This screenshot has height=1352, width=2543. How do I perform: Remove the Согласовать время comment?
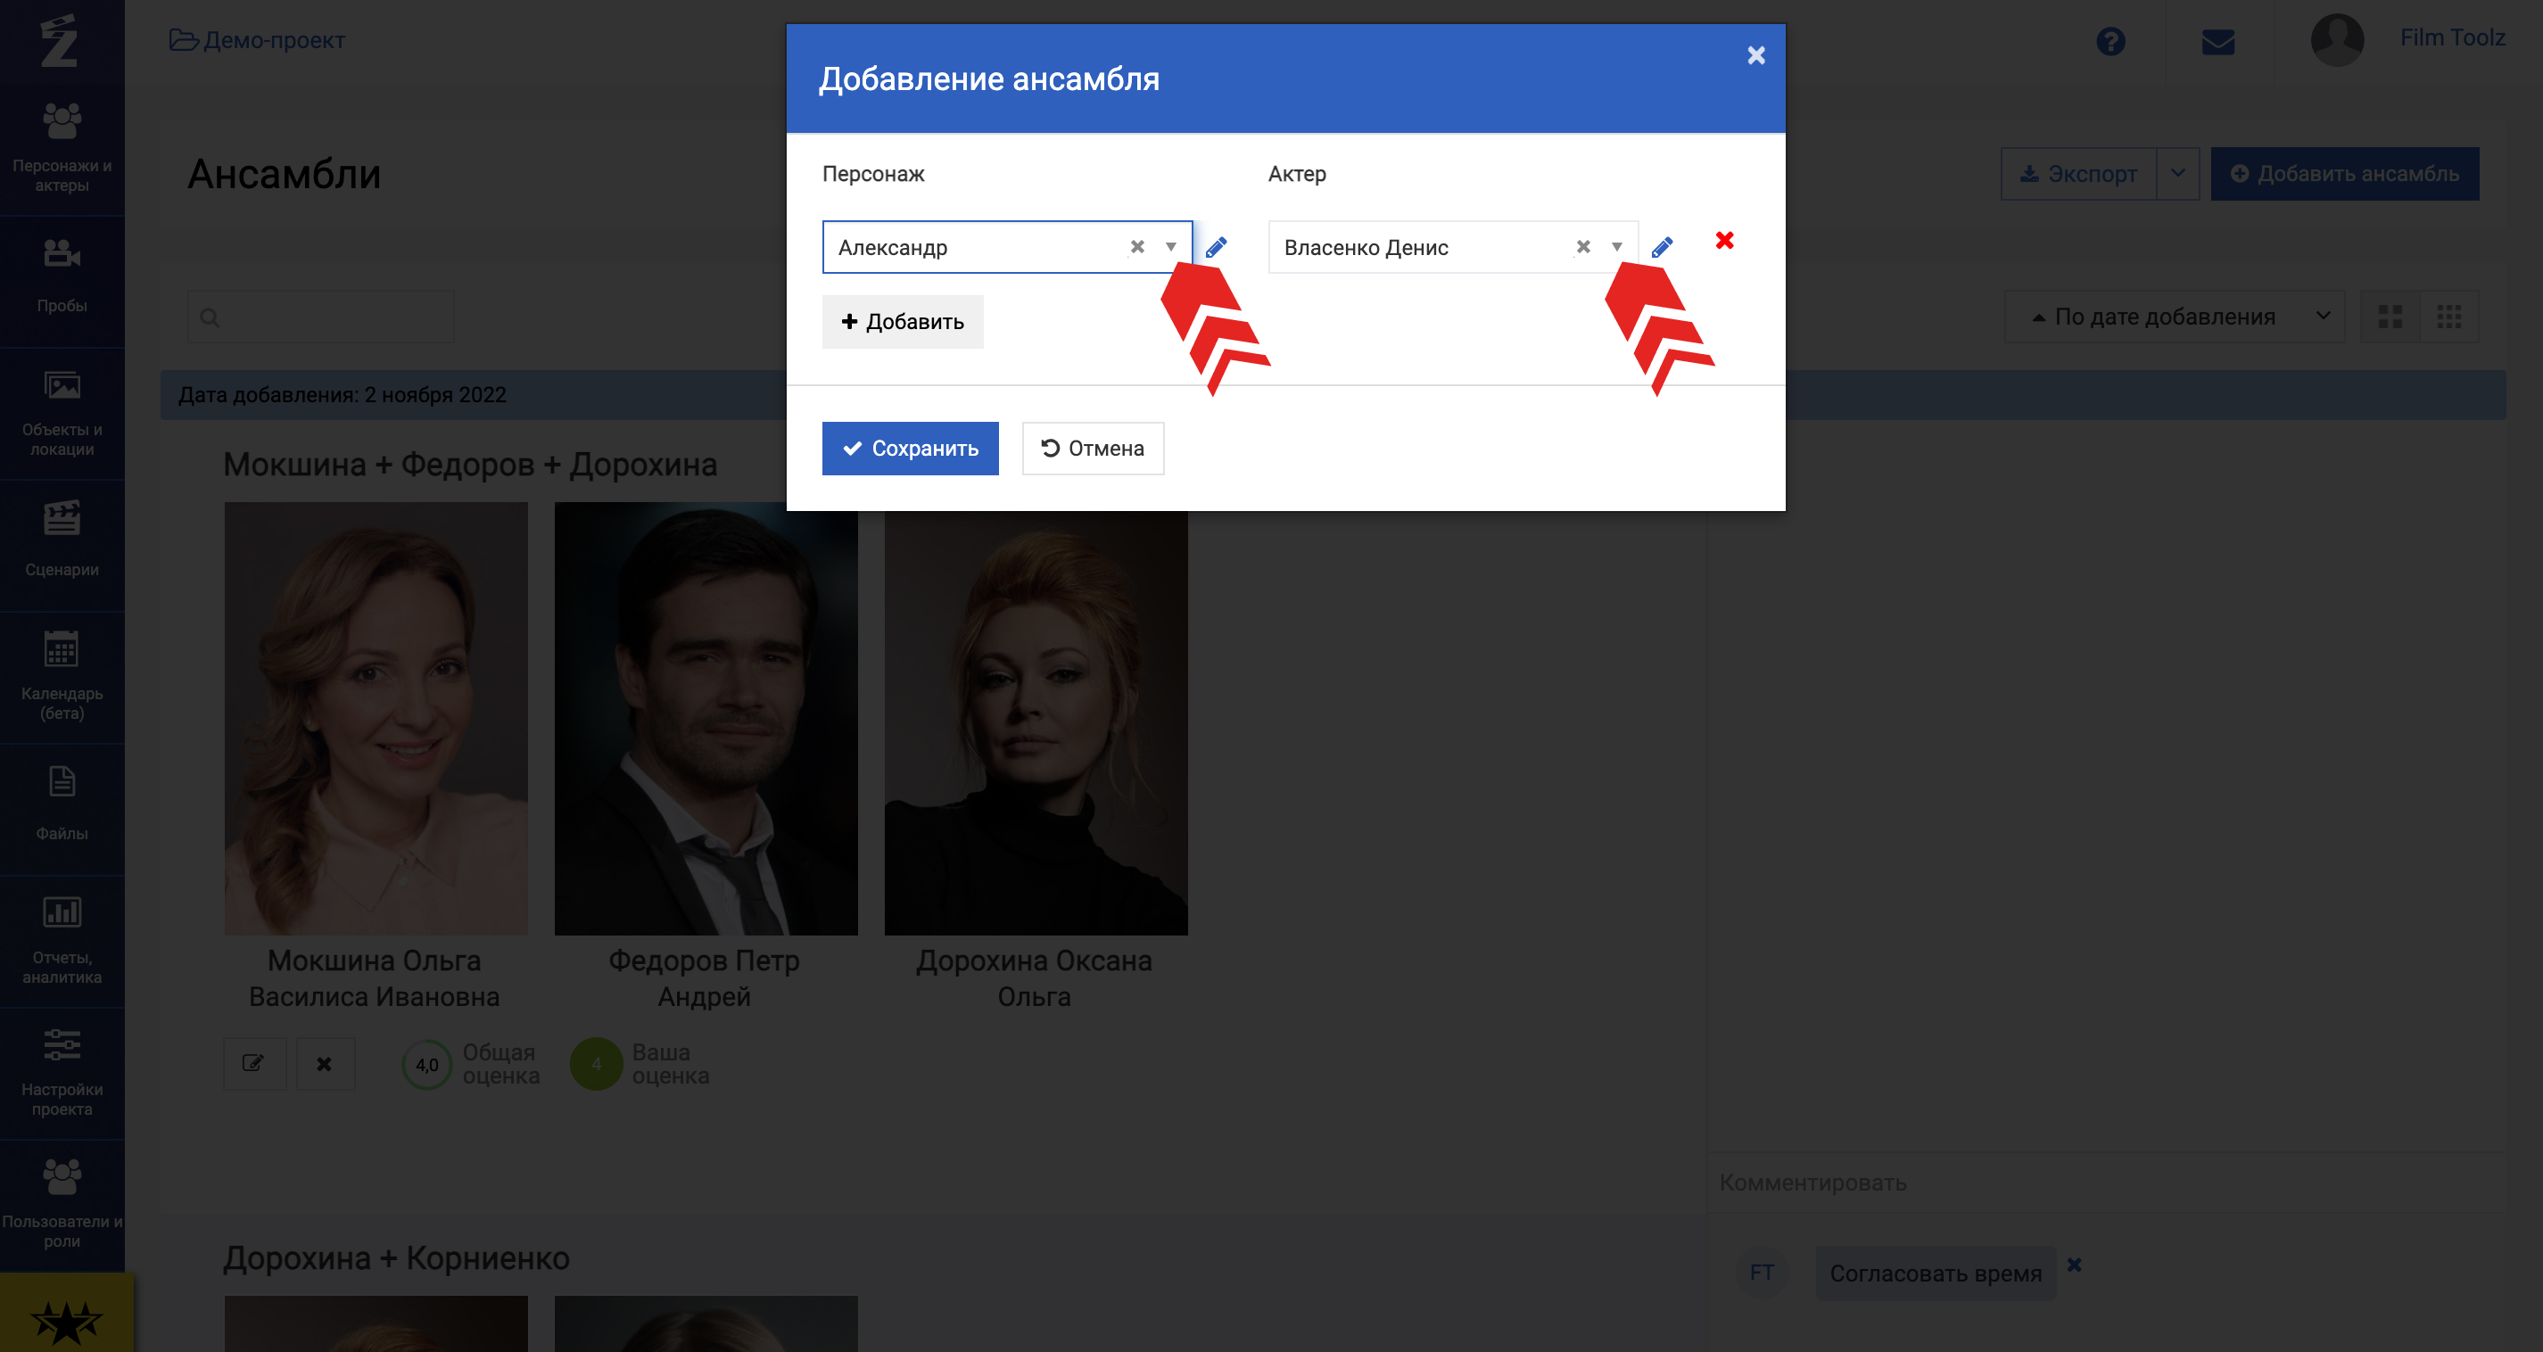[2074, 1265]
